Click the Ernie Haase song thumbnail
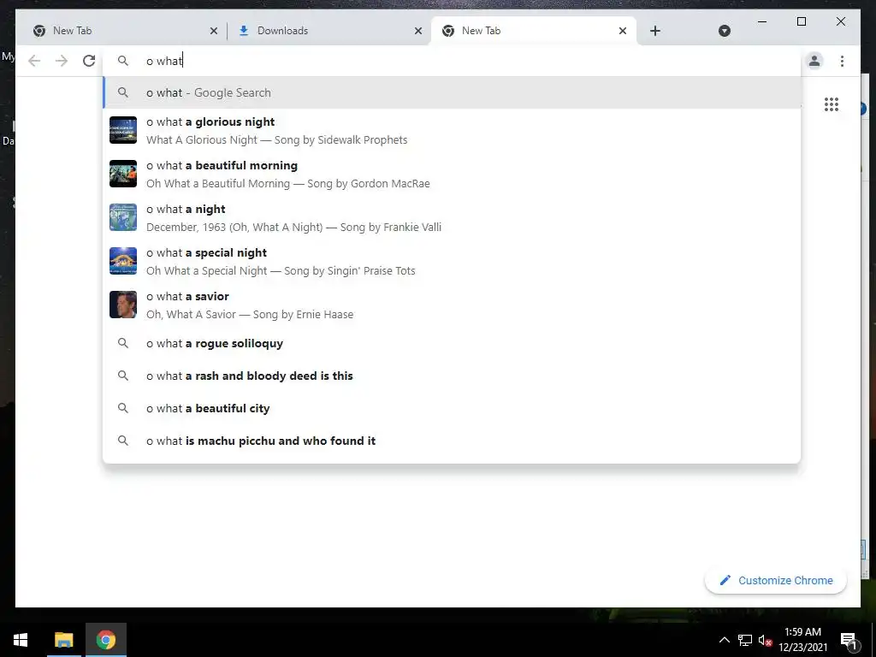The image size is (876, 657). [123, 305]
